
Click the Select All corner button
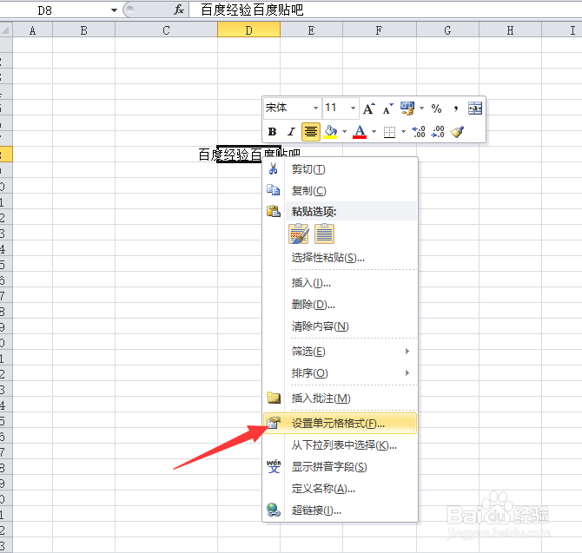[x=6, y=30]
